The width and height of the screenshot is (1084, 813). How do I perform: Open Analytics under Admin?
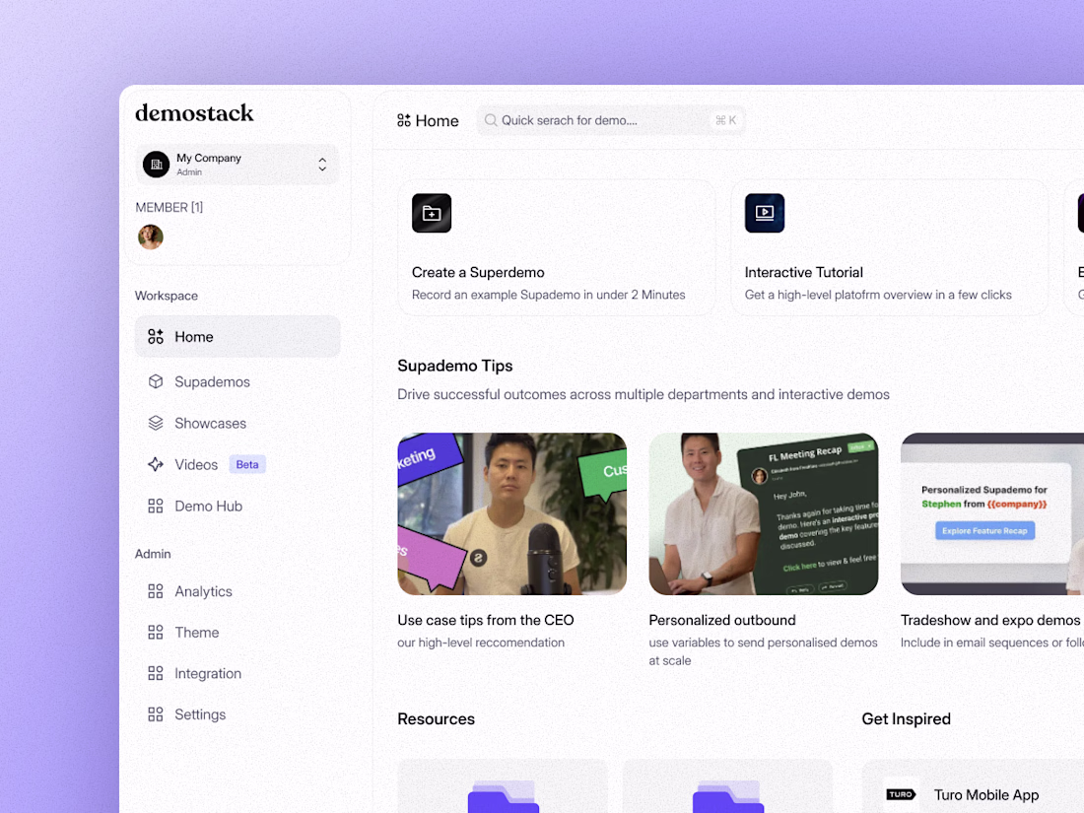pyautogui.click(x=203, y=591)
